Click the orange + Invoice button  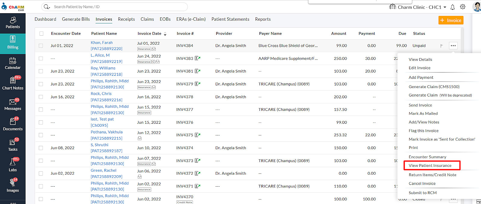tap(451, 20)
